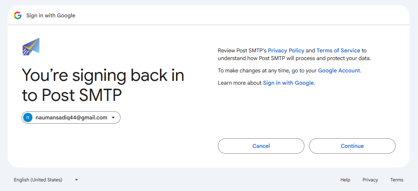Open the "Sign in with Google" learn more link

(x=288, y=83)
